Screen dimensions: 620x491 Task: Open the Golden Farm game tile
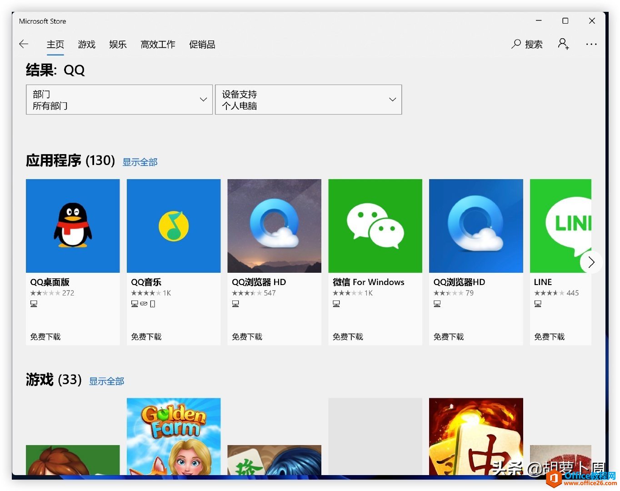pos(174,436)
